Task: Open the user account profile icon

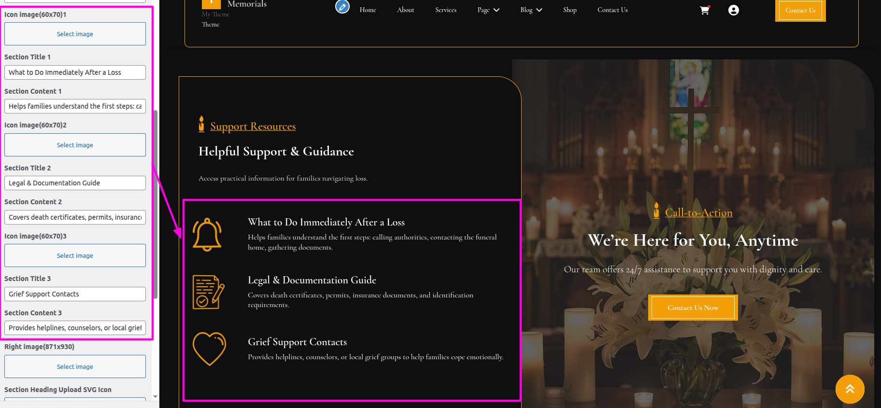Action: (733, 10)
